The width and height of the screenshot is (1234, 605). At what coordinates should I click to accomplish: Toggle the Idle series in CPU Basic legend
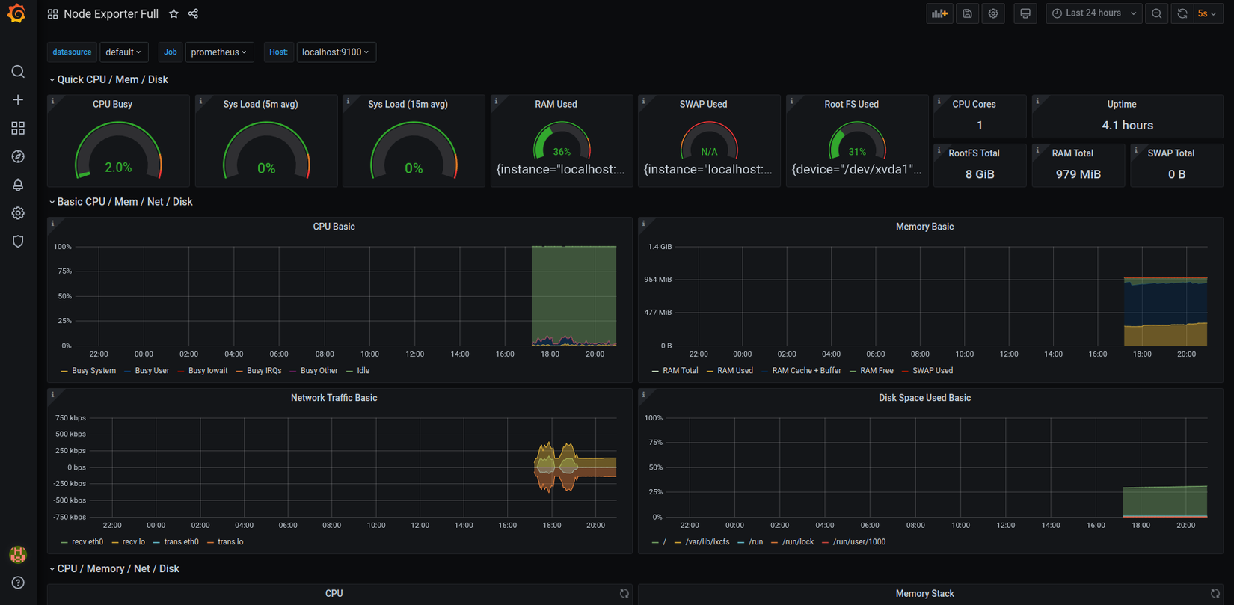coord(363,371)
